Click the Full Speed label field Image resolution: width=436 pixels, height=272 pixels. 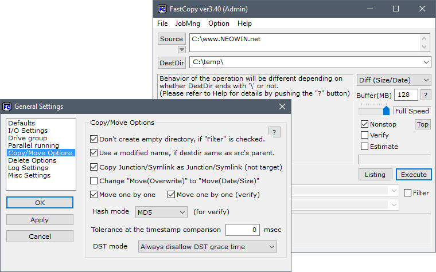coord(412,111)
